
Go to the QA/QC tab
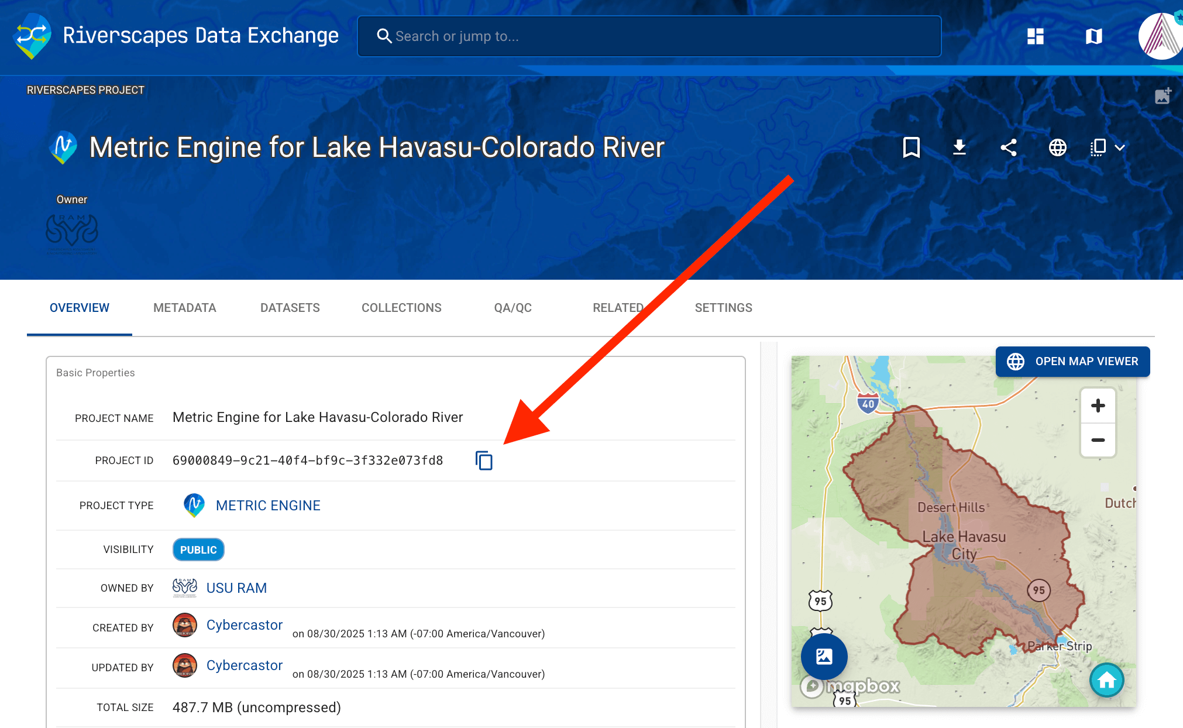coord(513,308)
